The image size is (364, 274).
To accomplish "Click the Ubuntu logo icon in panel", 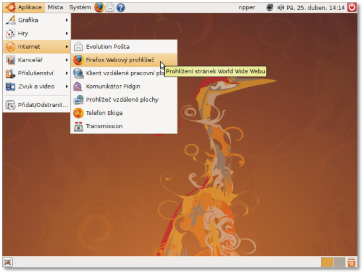I will (x=11, y=7).
